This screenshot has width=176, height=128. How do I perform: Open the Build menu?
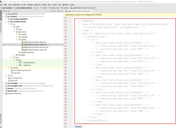pyautogui.click(x=44, y=5)
